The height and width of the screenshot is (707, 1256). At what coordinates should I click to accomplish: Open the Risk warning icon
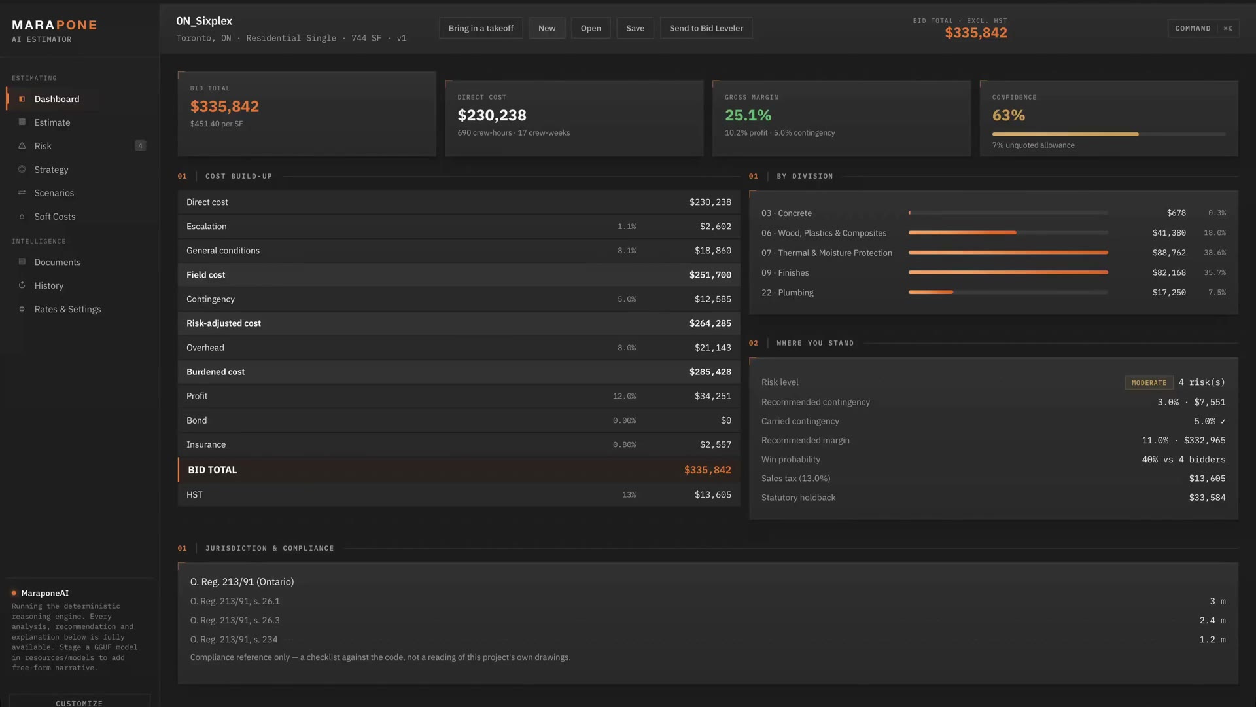[x=22, y=146]
